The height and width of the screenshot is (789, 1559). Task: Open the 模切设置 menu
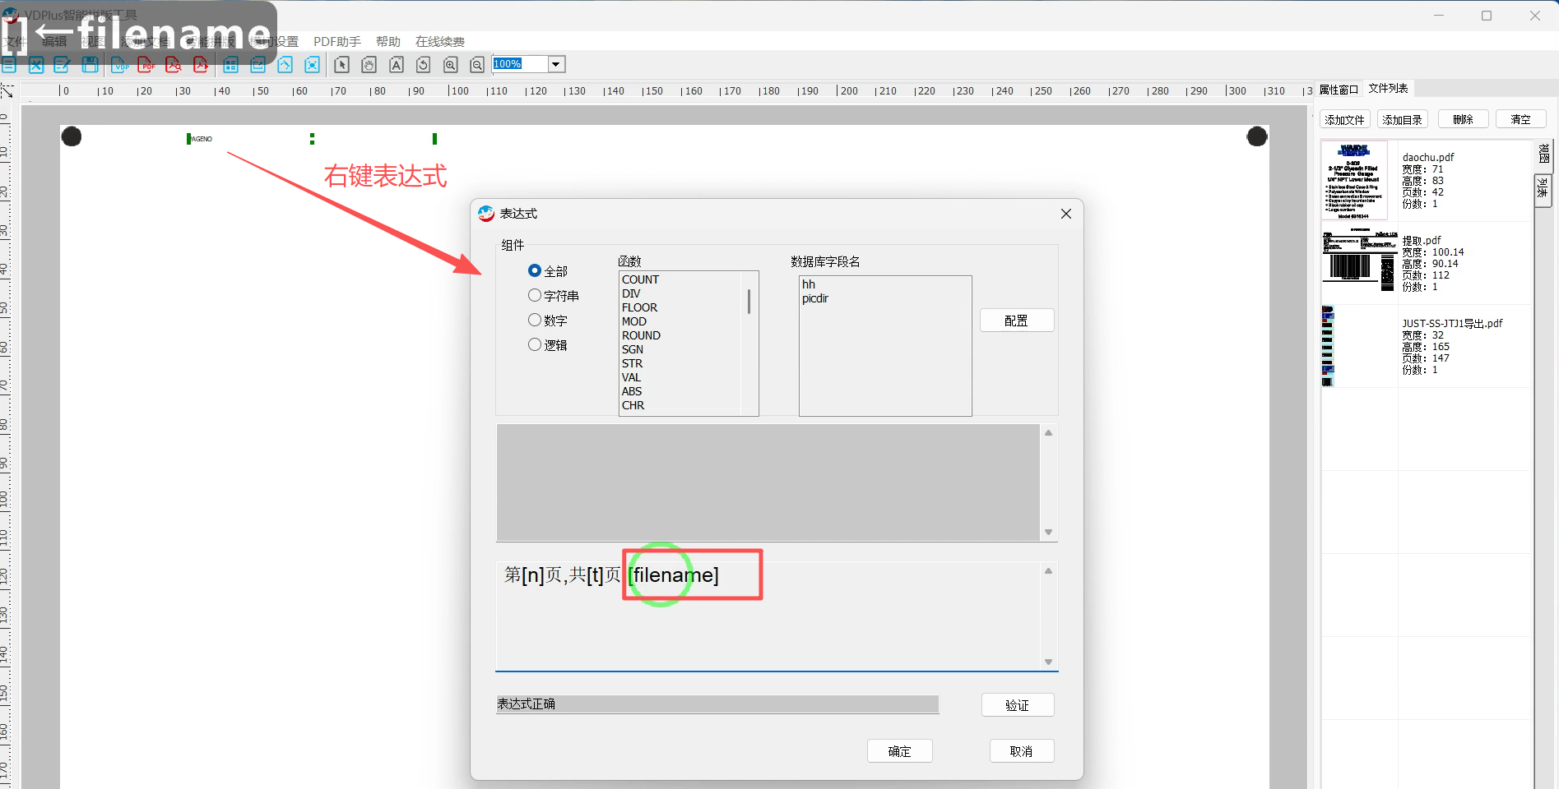(x=276, y=42)
